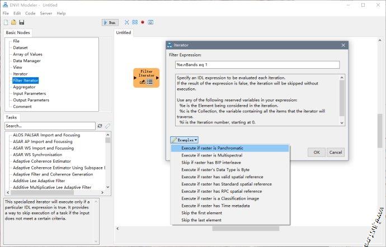
Task: Open the File menu
Action: [6, 13]
